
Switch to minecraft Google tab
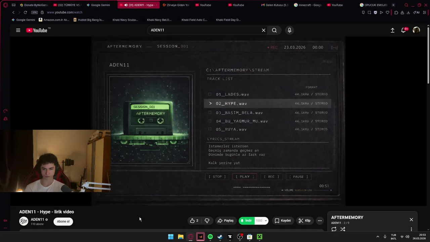tap(308, 5)
